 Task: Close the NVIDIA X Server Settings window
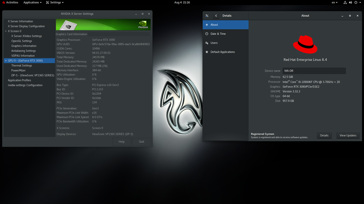tap(149, 14)
